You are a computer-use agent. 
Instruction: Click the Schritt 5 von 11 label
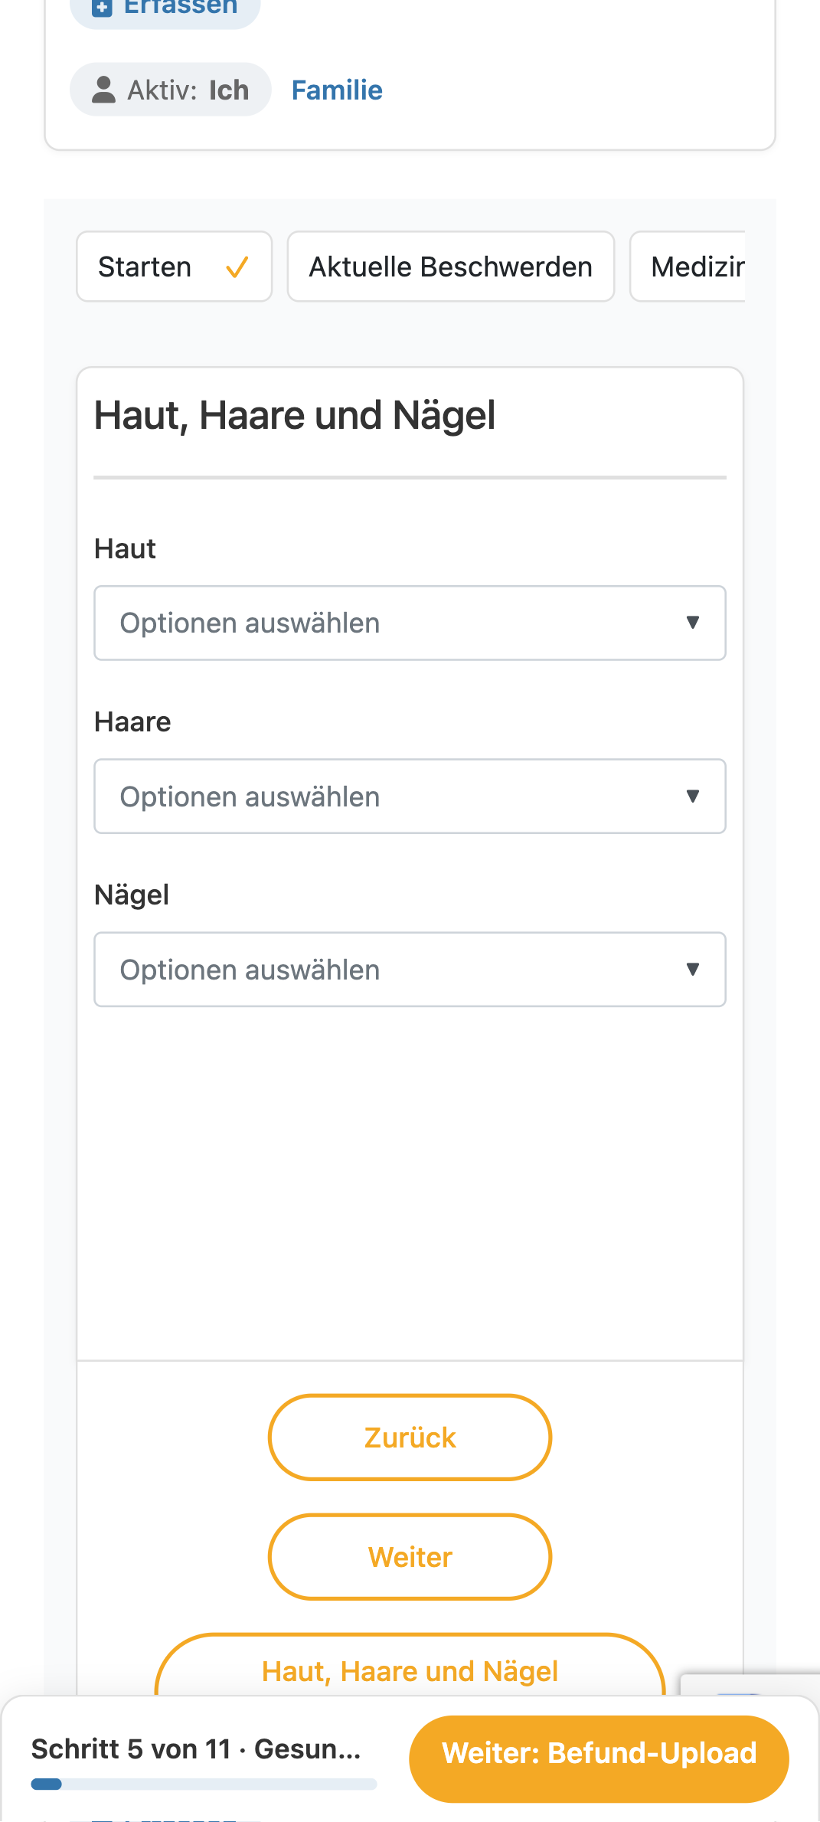[x=131, y=1749]
